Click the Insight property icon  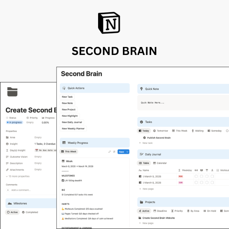coord(7,144)
